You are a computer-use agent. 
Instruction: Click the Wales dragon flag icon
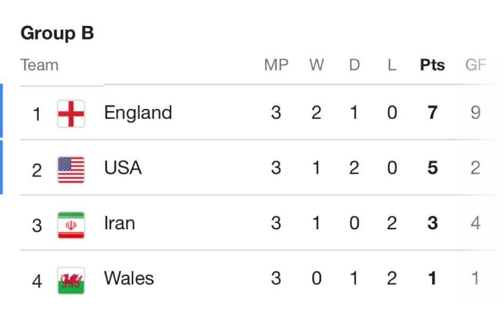(x=71, y=281)
